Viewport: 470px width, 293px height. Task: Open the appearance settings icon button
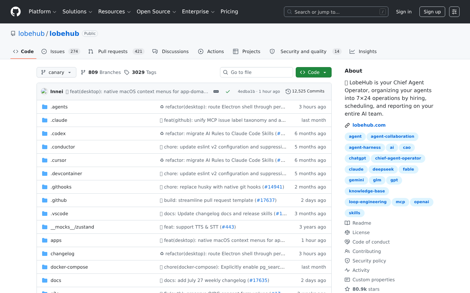point(454,12)
